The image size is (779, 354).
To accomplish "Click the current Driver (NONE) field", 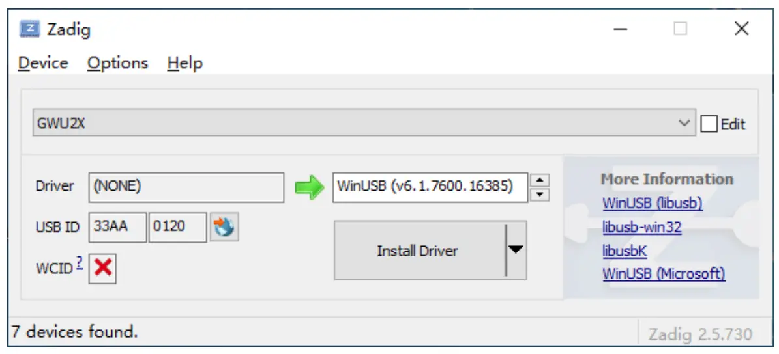I will (186, 187).
